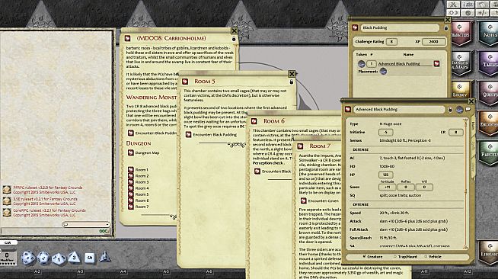The height and width of the screenshot is (279, 498).
Task: Click the HP field showing 125
Action: pos(385,175)
